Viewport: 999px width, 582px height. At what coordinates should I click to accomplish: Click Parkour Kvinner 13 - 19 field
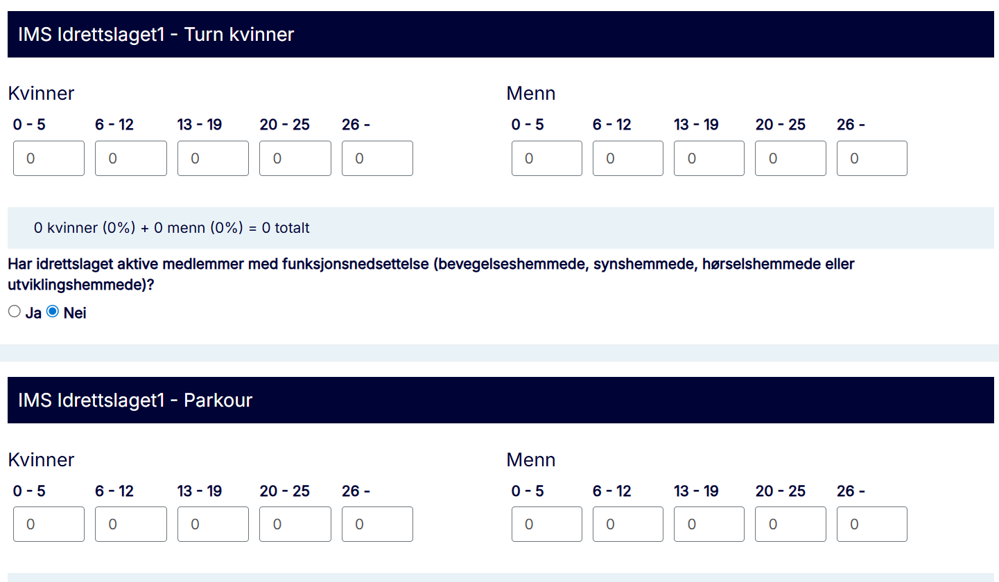pyautogui.click(x=213, y=524)
